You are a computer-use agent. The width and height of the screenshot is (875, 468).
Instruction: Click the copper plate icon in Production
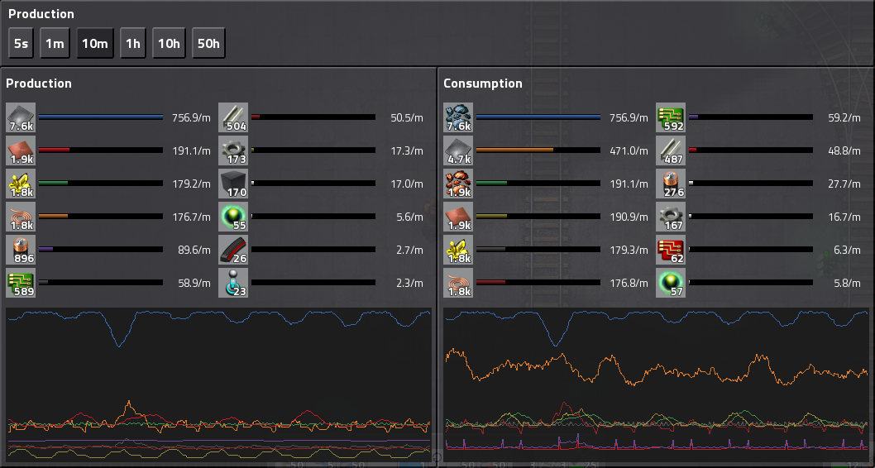point(21,150)
